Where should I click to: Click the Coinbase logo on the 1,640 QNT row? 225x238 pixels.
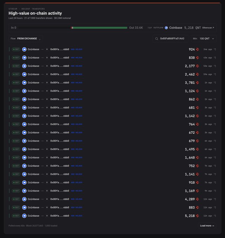(24, 157)
